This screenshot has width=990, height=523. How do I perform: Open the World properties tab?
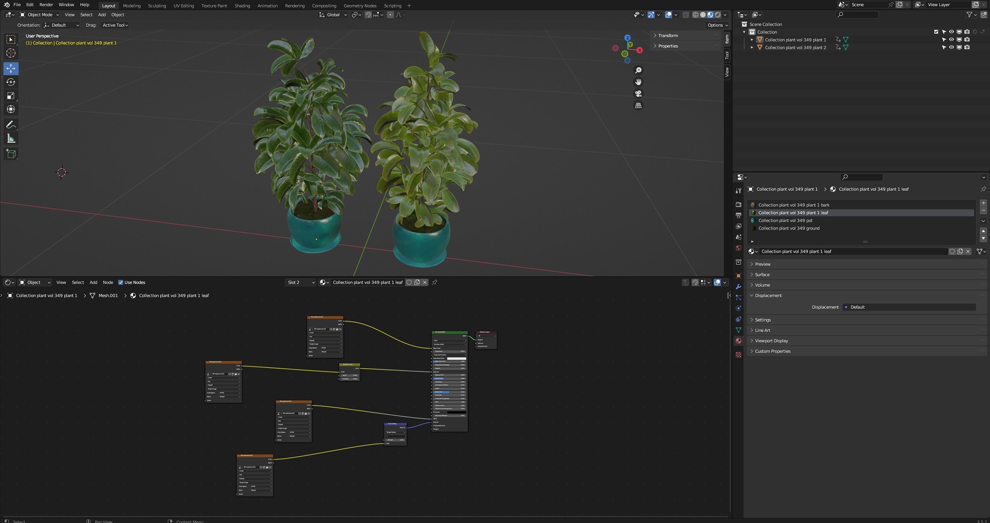tap(738, 248)
